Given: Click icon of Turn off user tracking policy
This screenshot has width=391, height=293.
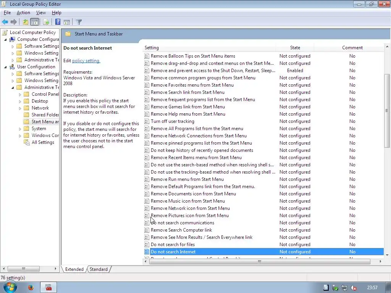Looking at the screenshot, I should [147, 121].
